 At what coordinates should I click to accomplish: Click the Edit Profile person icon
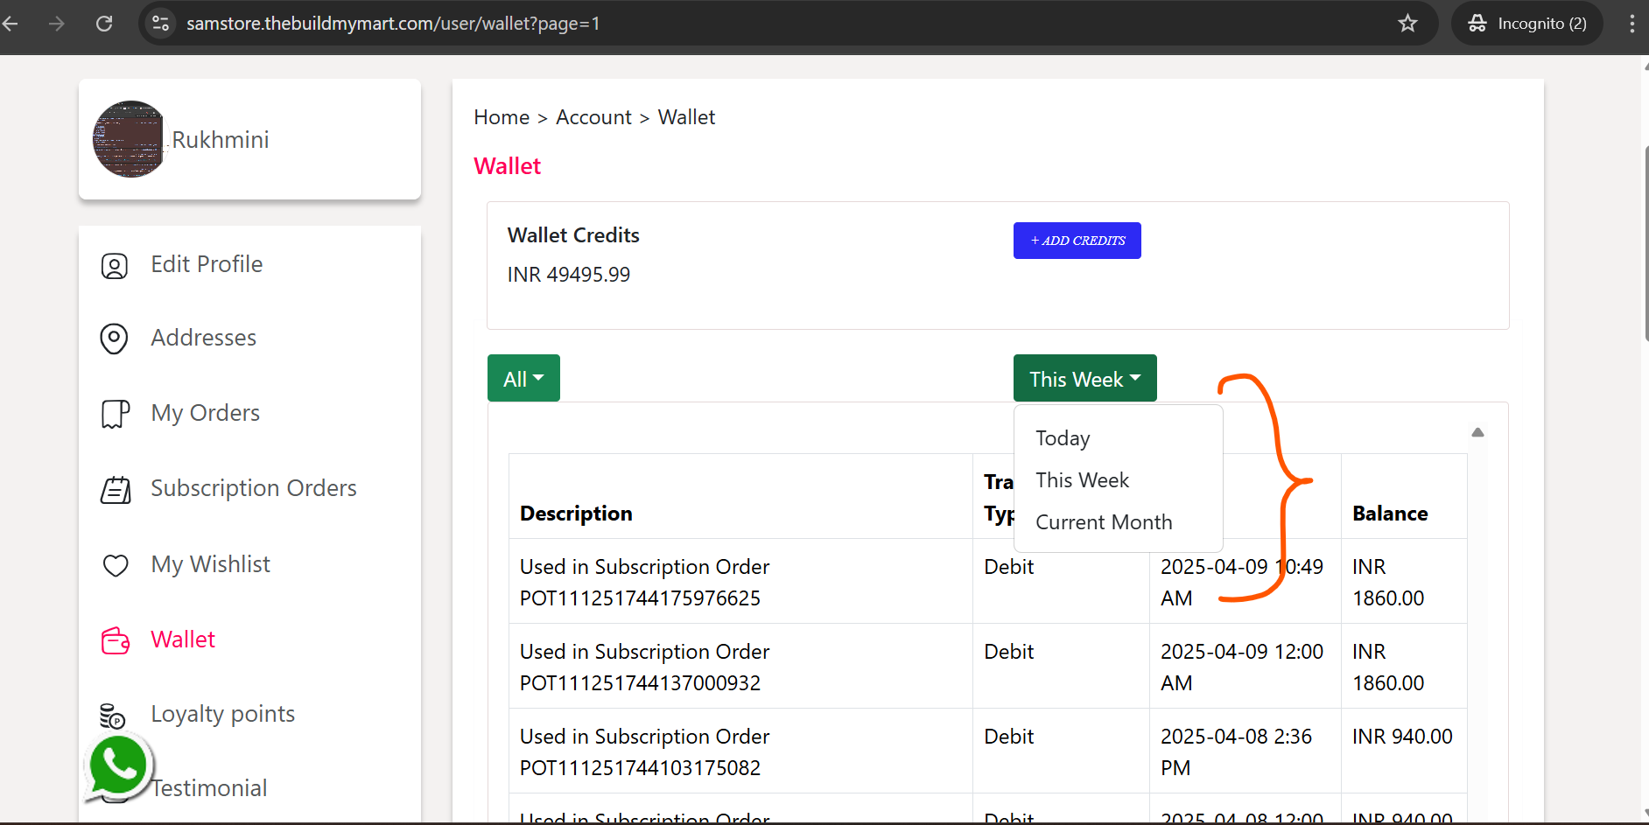[x=115, y=265]
